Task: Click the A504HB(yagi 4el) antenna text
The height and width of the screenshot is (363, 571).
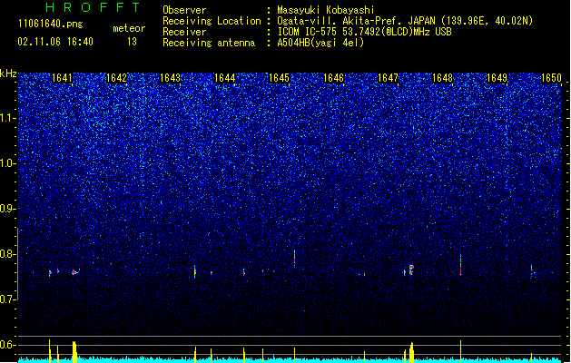Action: pos(320,43)
